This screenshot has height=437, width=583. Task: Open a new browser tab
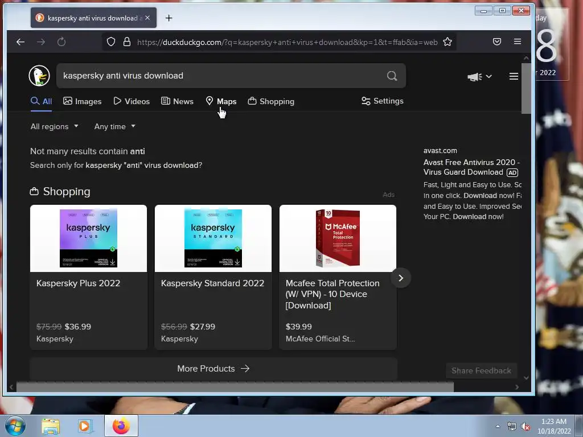(x=169, y=18)
